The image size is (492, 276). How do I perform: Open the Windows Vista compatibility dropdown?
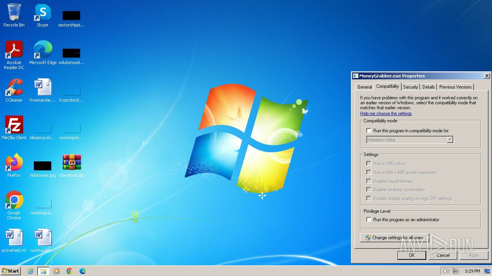click(x=410, y=140)
